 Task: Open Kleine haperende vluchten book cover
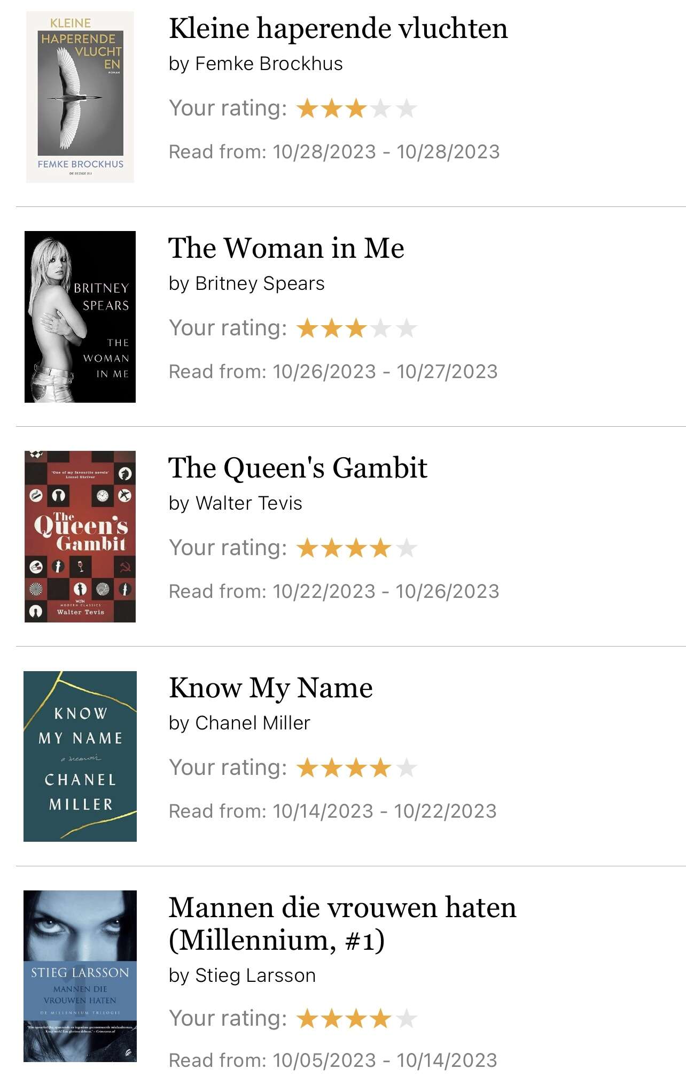pos(80,97)
